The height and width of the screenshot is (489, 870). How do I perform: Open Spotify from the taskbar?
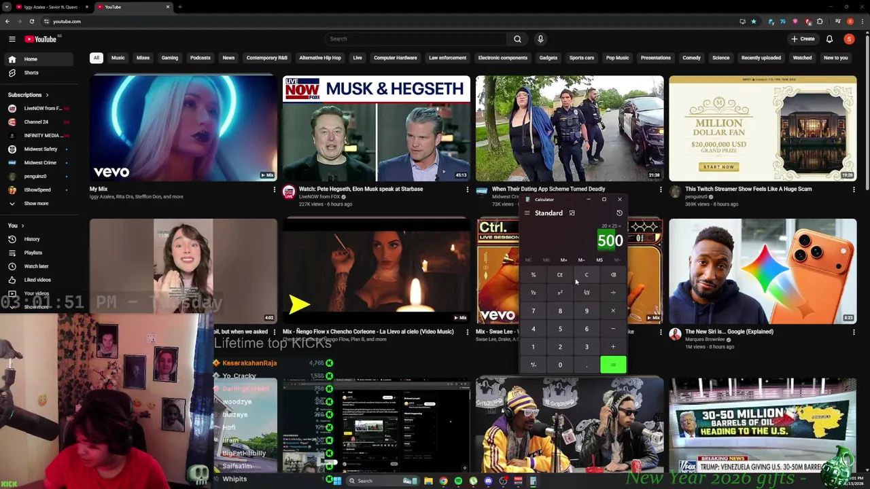click(458, 481)
